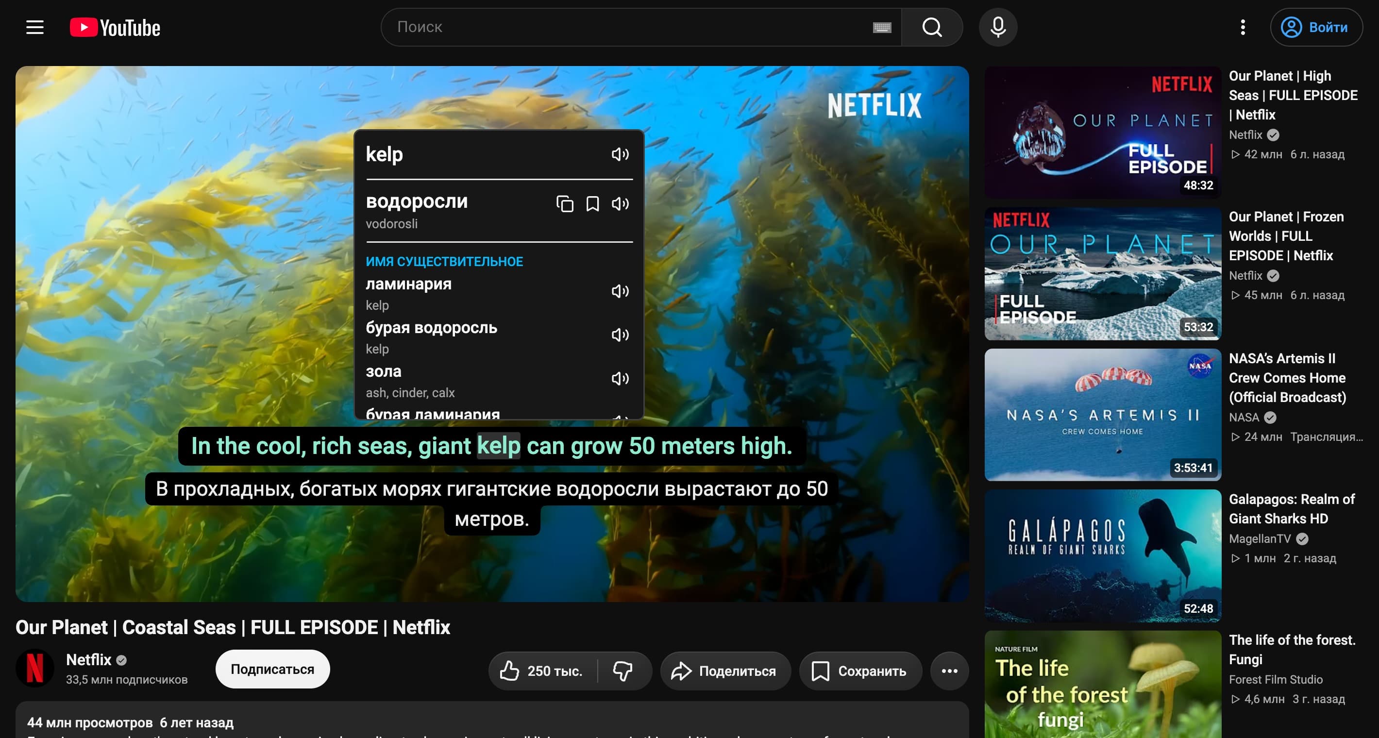Click the translation бурая водоросль in the popup

(x=432, y=328)
